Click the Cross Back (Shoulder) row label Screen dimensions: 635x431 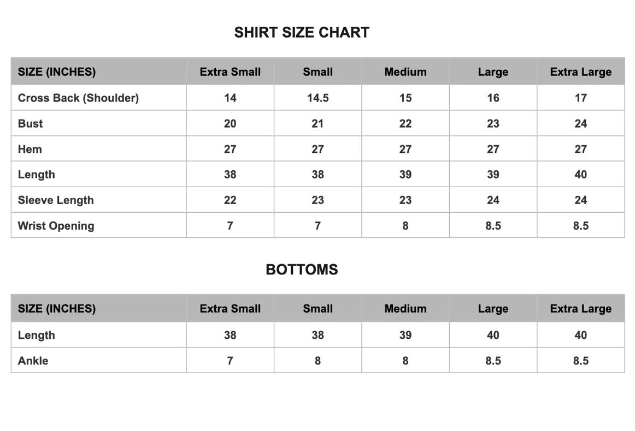point(78,98)
